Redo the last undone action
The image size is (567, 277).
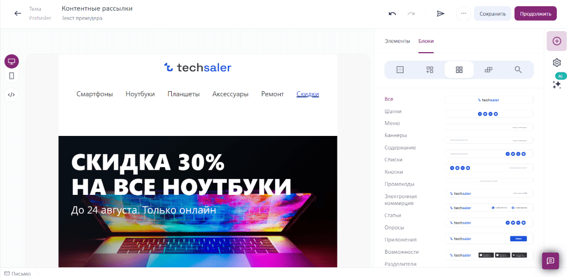[411, 14]
